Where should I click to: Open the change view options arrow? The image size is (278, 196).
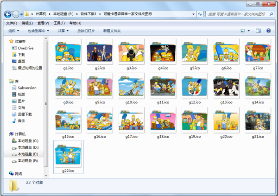click(249, 31)
